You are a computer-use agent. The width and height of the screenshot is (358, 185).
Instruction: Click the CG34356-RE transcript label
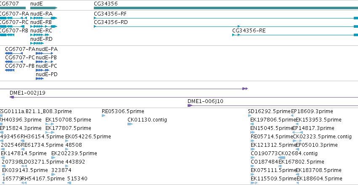click(x=249, y=31)
